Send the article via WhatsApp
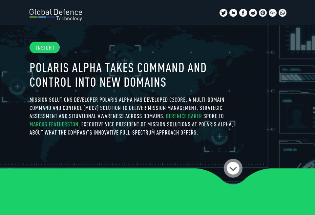The height and width of the screenshot is (215, 315). pos(283,13)
